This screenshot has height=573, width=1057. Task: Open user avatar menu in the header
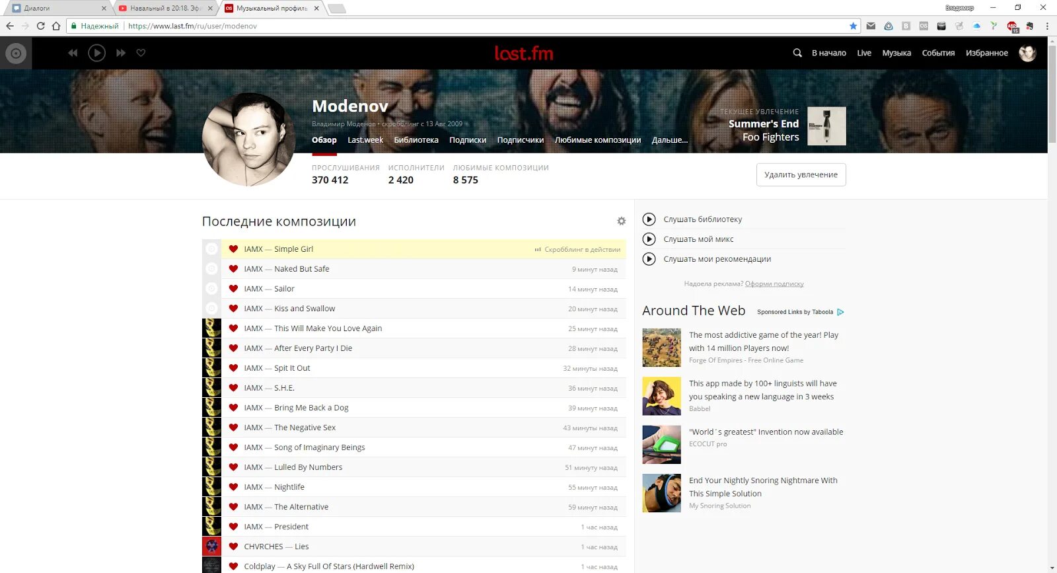click(1027, 53)
